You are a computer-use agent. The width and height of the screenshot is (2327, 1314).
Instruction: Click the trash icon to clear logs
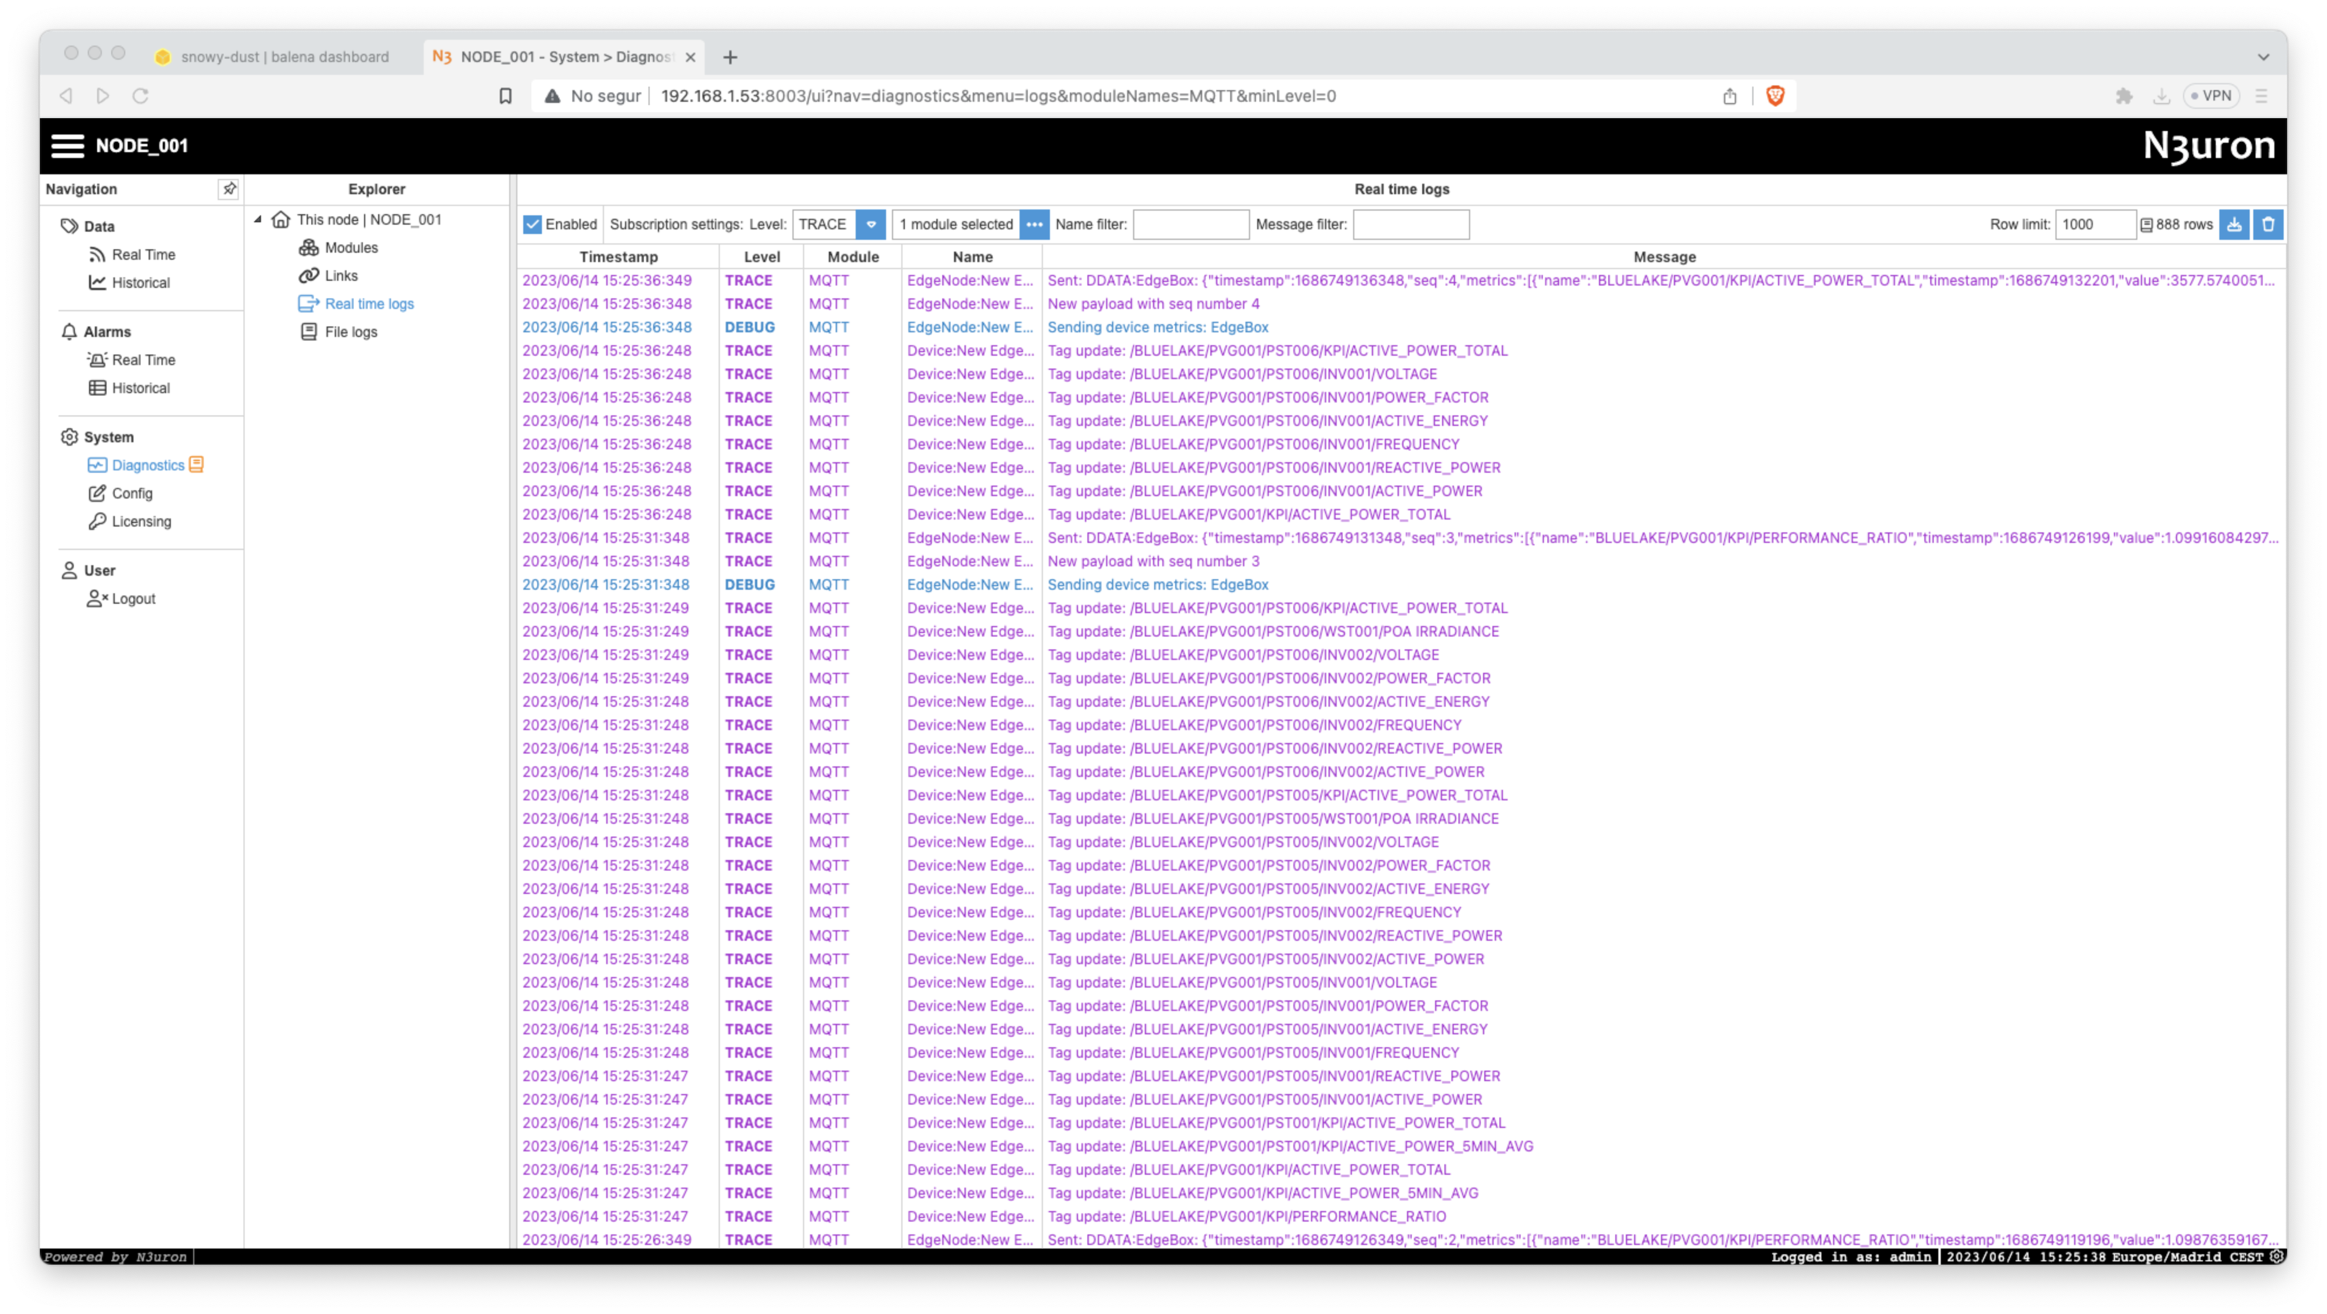point(2268,225)
